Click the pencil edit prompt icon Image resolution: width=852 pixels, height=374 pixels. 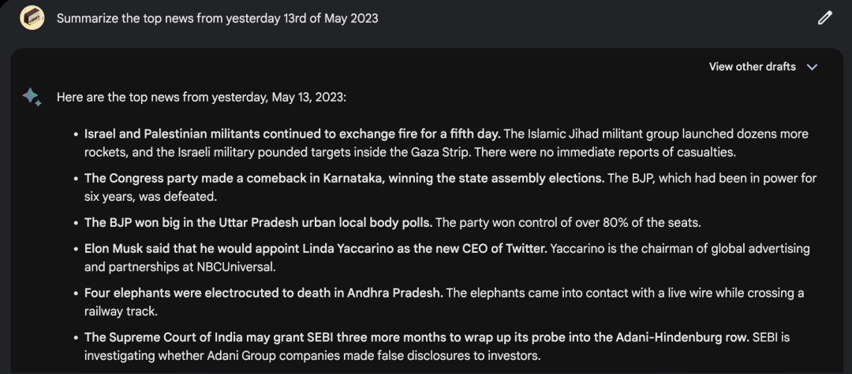tap(825, 17)
